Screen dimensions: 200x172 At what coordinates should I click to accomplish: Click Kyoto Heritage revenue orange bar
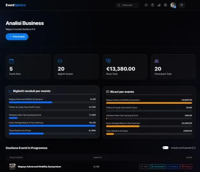123,126
